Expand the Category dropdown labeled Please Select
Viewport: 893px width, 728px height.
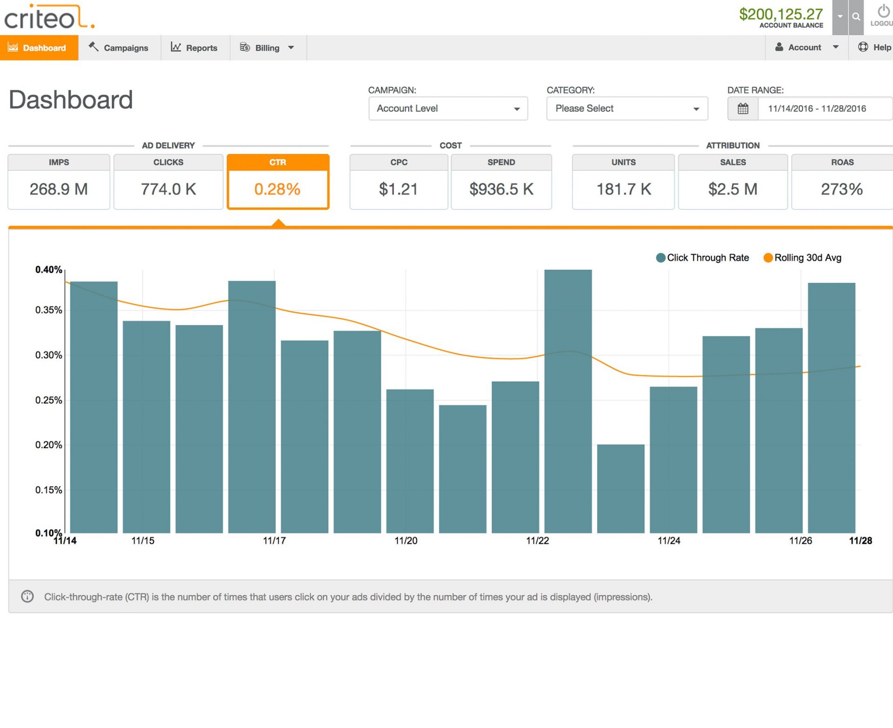coord(626,108)
